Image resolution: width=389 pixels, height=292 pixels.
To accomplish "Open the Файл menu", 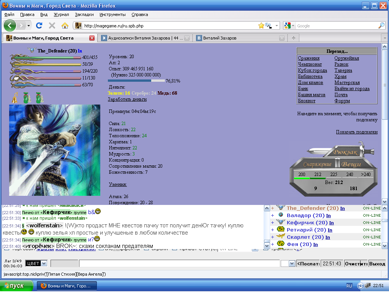I will tap(9, 14).
